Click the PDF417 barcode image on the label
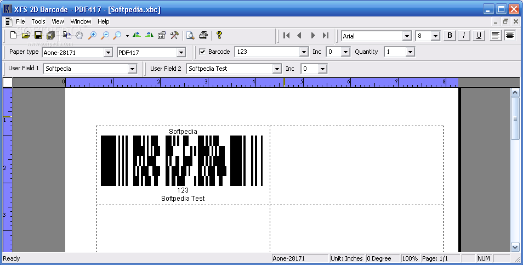 [x=182, y=161]
